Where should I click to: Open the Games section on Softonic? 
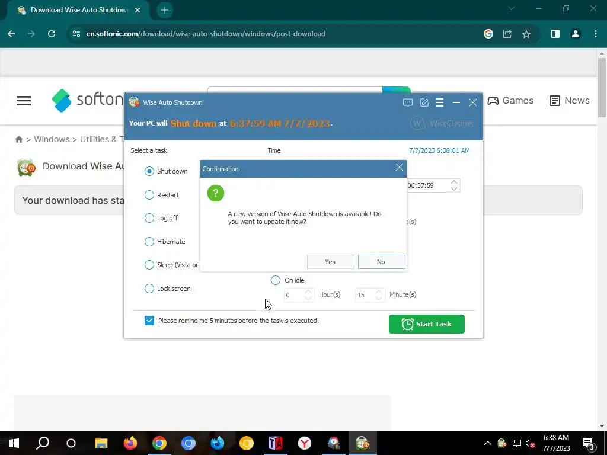510,101
